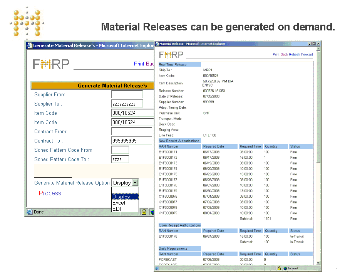Viewport: 350px width, 272px height.
Task: Maximize the Material Release window
Action: coord(314,44)
